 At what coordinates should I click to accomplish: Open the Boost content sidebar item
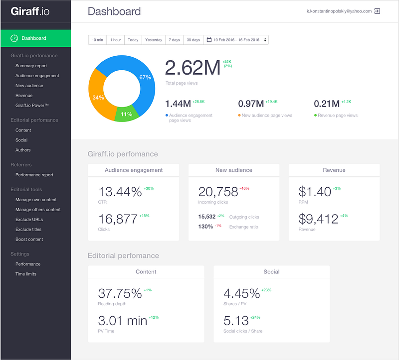pos(29,240)
